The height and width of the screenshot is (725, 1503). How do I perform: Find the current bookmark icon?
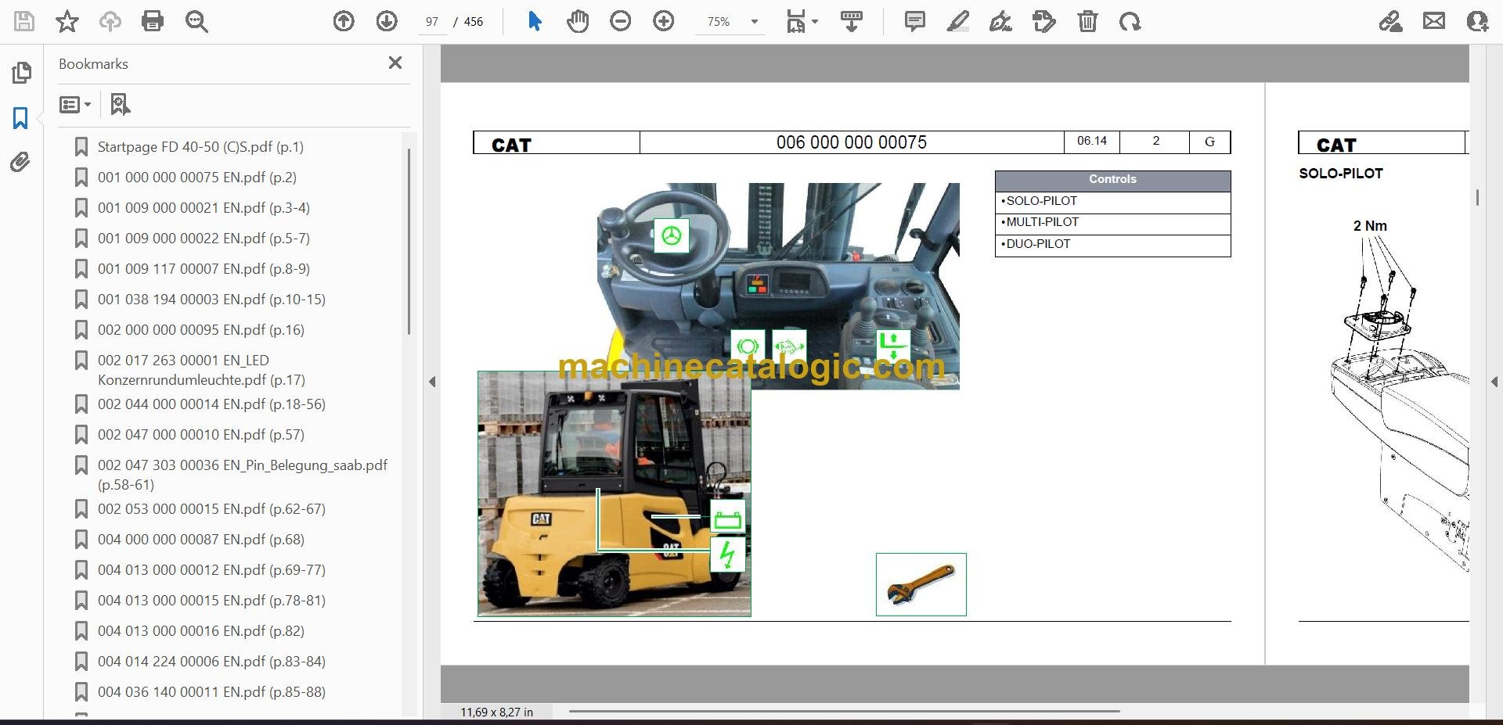tap(120, 104)
